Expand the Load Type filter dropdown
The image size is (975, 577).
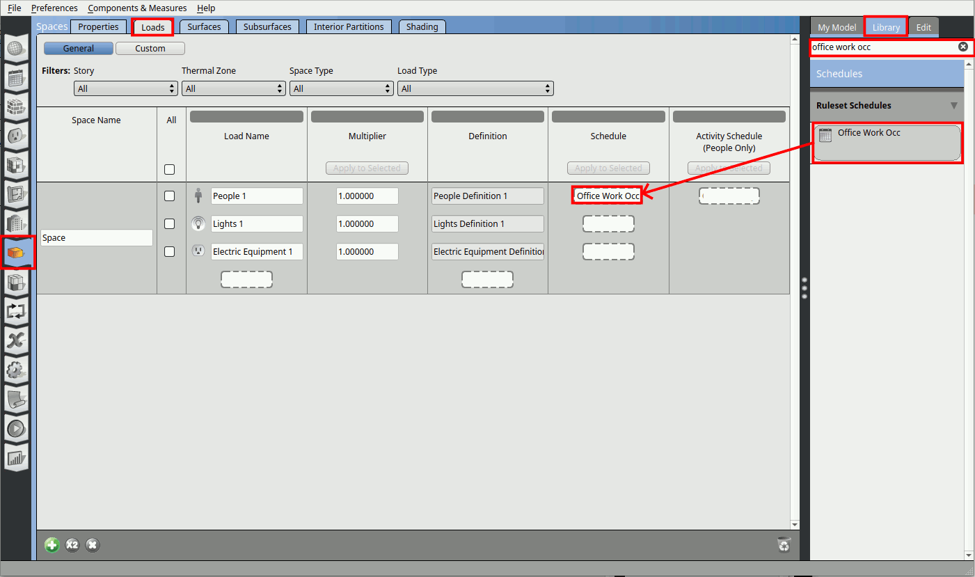point(475,89)
